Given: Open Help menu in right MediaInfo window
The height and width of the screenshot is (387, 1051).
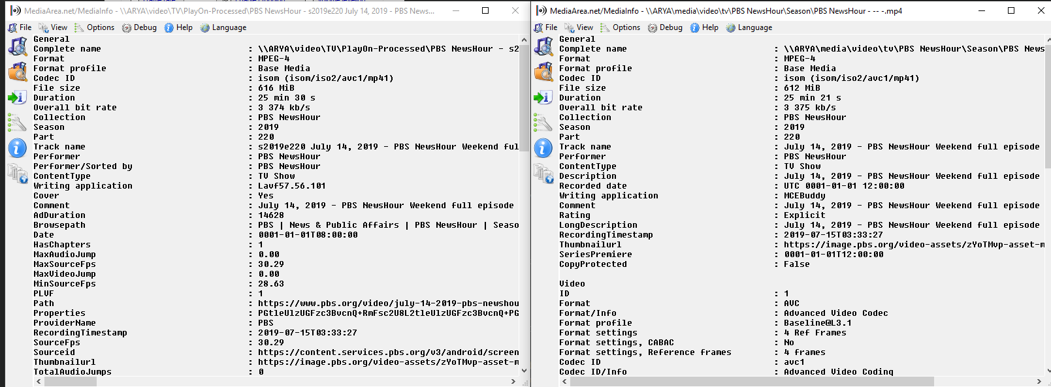Looking at the screenshot, I should [x=704, y=27].
